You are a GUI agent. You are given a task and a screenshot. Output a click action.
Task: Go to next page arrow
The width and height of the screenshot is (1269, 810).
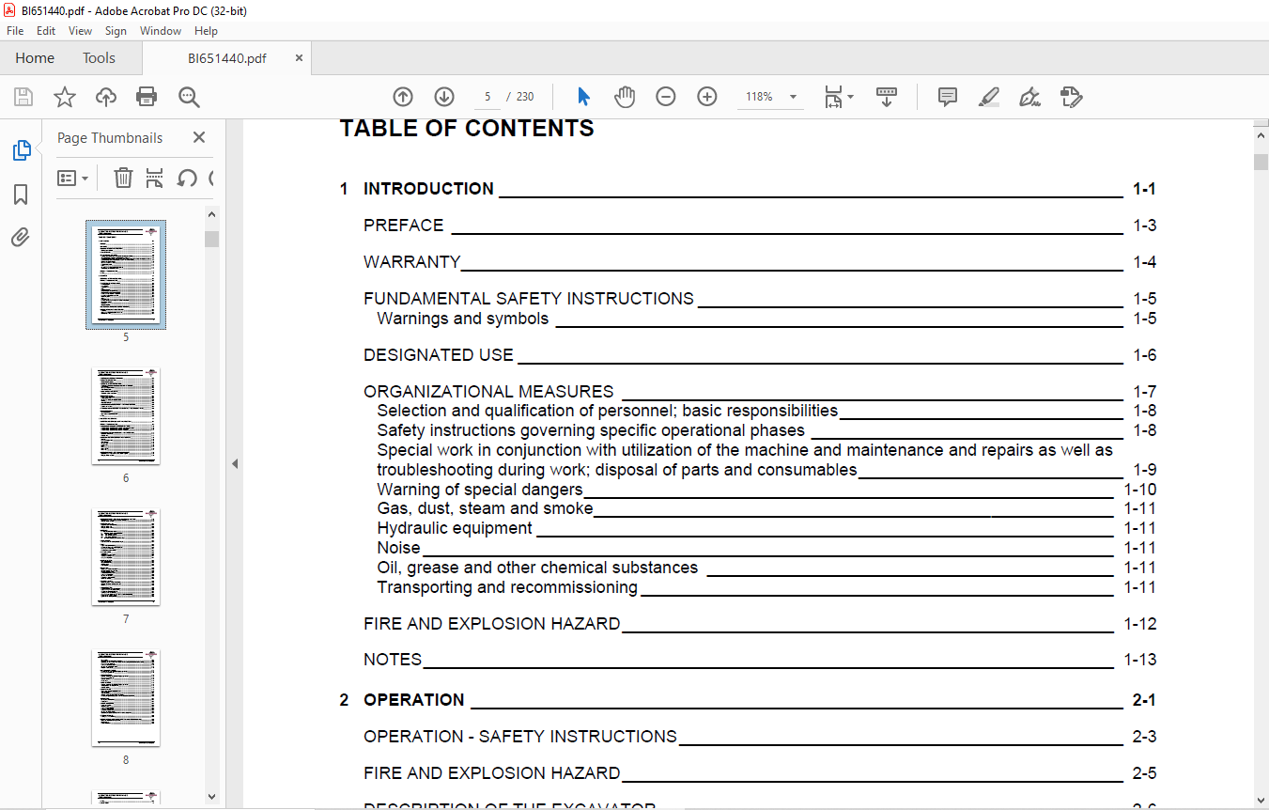pos(444,97)
